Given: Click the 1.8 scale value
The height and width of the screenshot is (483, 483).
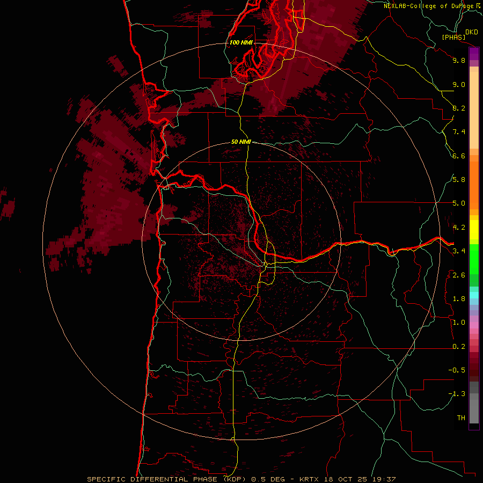Looking at the screenshot, I should click(x=459, y=299).
